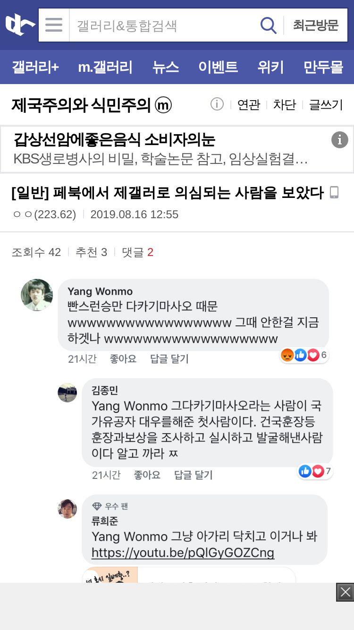
Task: Open the hamburger menu icon
Action: pos(54,25)
